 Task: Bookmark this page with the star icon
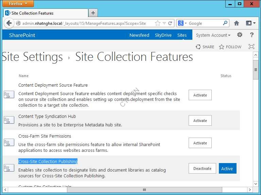point(157,23)
